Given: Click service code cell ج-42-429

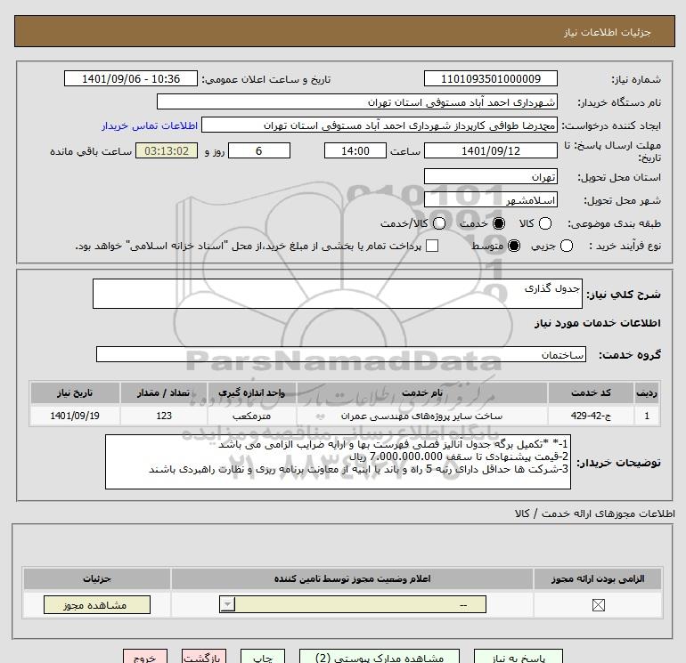Looking at the screenshot, I should (x=591, y=416).
